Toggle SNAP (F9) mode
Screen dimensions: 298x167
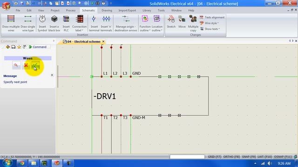tap(249, 157)
